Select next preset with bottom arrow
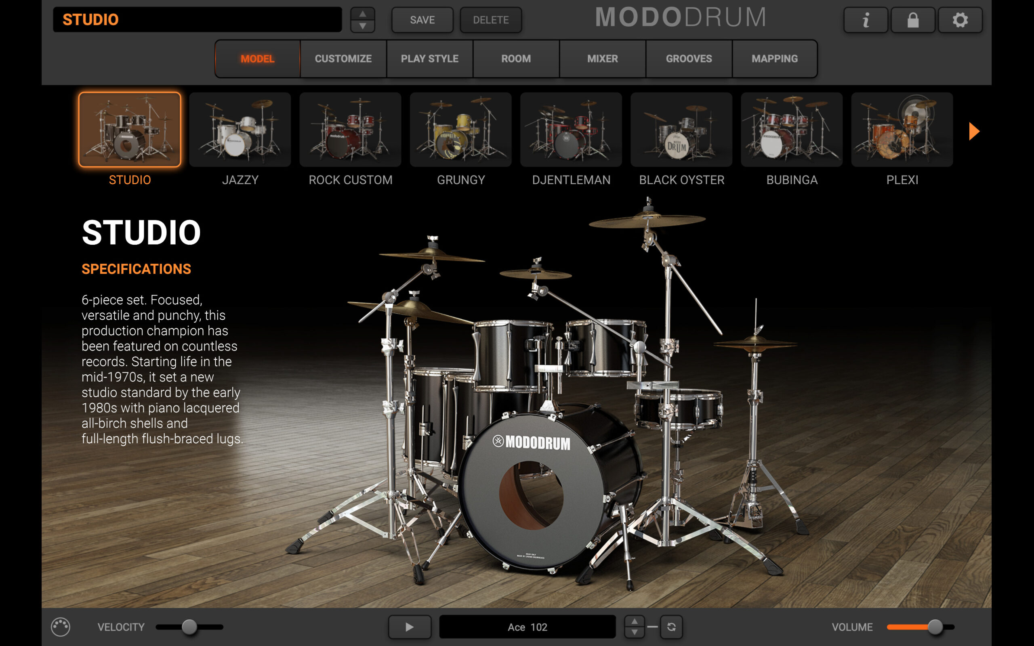Screen dimensions: 1034x646 pyautogui.click(x=362, y=26)
